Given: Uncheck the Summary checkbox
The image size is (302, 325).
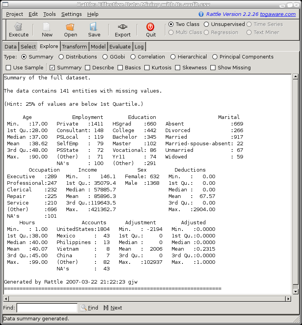Looking at the screenshot, I should point(52,67).
